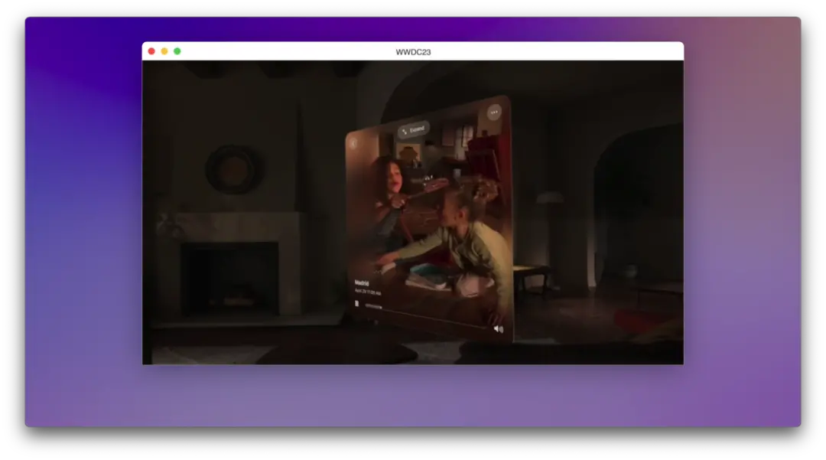Image resolution: width=826 pixels, height=460 pixels.
Task: Pause the spatial video playback
Action: tap(356, 304)
